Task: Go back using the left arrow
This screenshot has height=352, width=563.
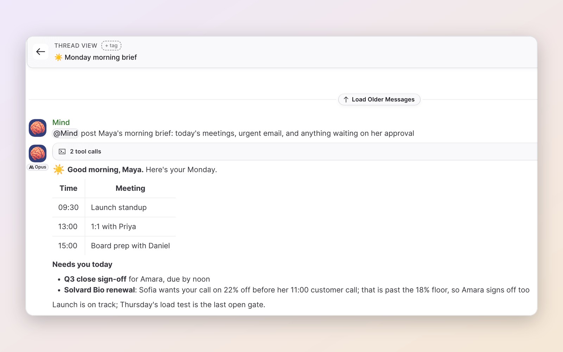Action: pyautogui.click(x=40, y=52)
